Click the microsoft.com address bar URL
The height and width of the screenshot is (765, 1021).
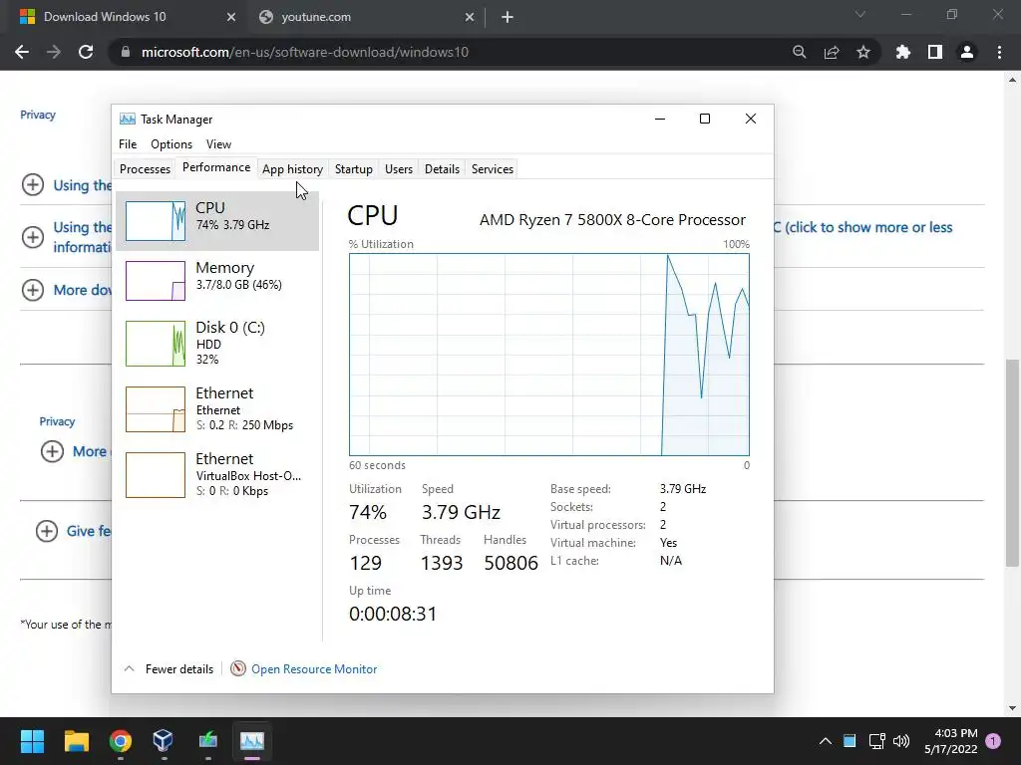[305, 52]
